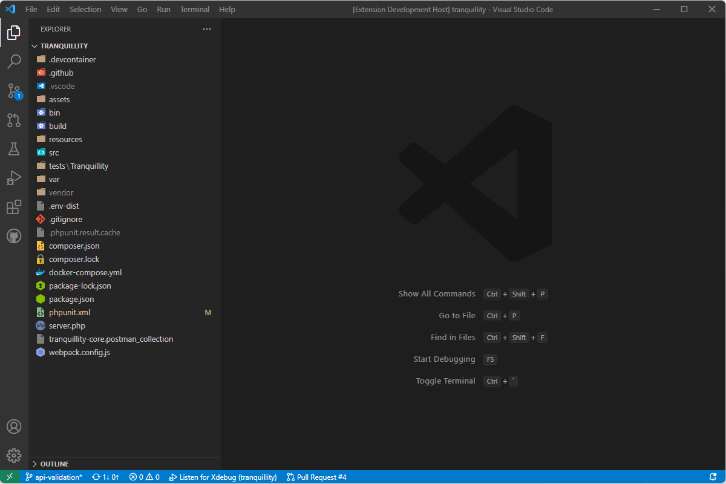
Task: Expand the resources folder
Action: (x=125, y=139)
